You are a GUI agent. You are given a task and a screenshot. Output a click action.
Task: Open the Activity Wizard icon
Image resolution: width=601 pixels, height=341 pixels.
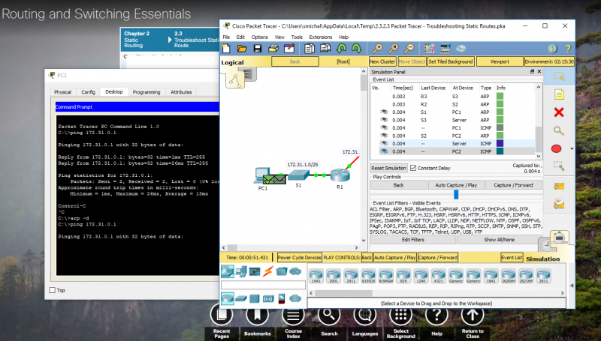click(289, 48)
